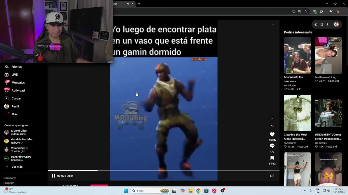Open the media control icon in Chrome toolbar
Screen dimensions: 348x195
(x=331, y=11)
